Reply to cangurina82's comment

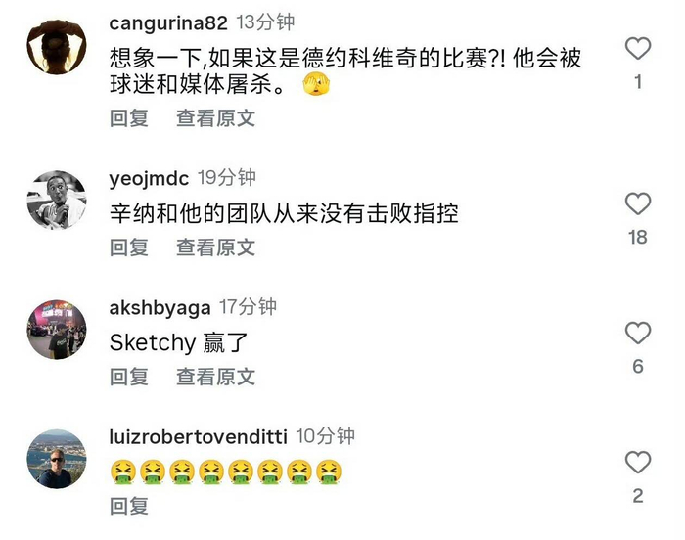pos(129,118)
